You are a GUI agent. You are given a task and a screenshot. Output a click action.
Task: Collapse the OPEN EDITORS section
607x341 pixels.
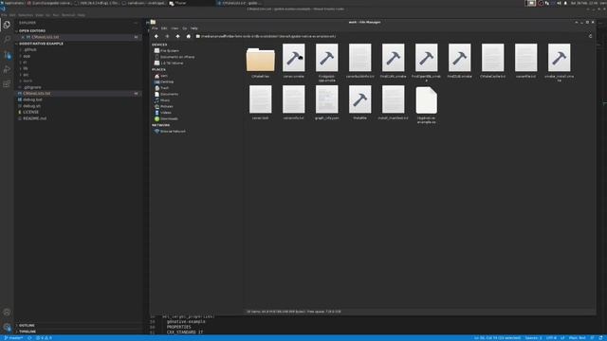click(x=32, y=31)
